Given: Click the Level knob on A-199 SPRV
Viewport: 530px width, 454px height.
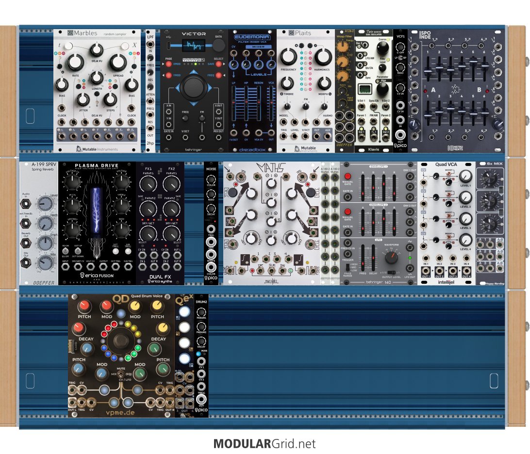Looking at the screenshot, I should pyautogui.click(x=45, y=203).
